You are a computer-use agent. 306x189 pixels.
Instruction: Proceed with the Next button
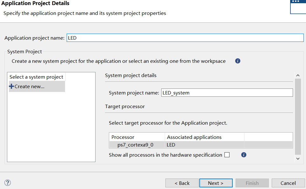[x=216, y=183]
